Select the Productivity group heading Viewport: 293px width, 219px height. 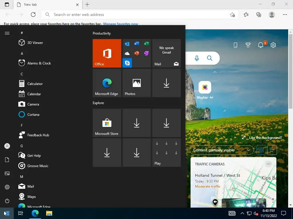102,33
